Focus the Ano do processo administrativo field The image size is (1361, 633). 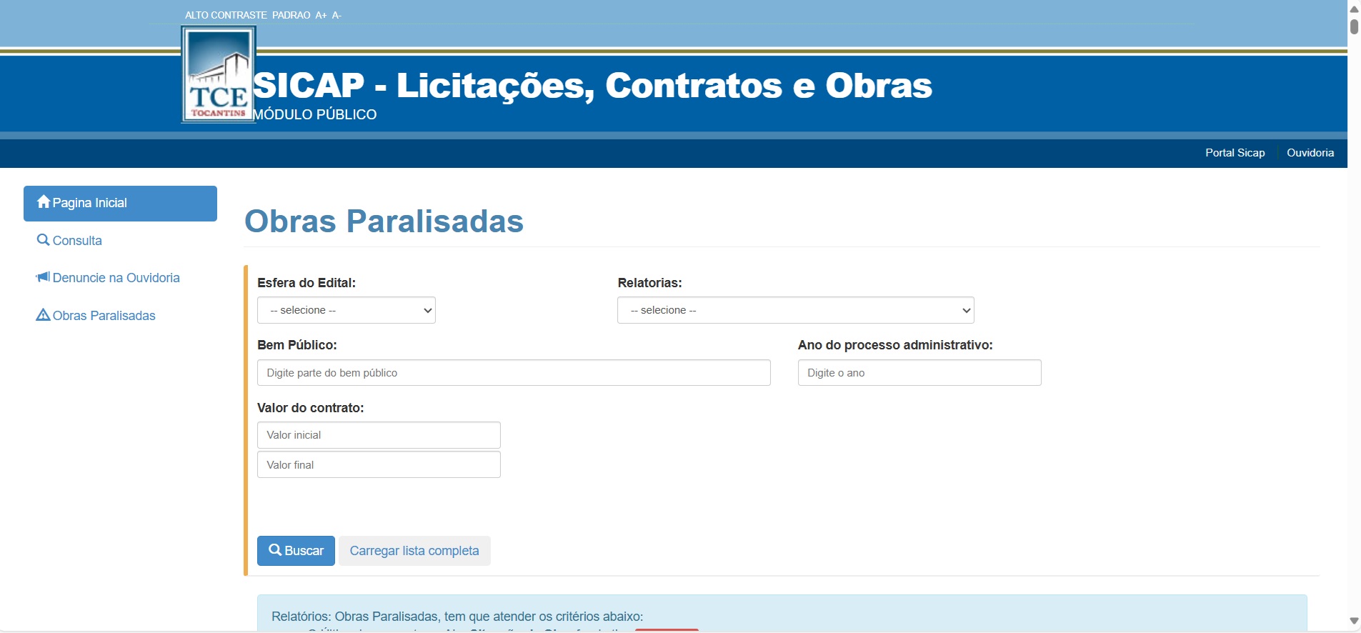point(919,373)
